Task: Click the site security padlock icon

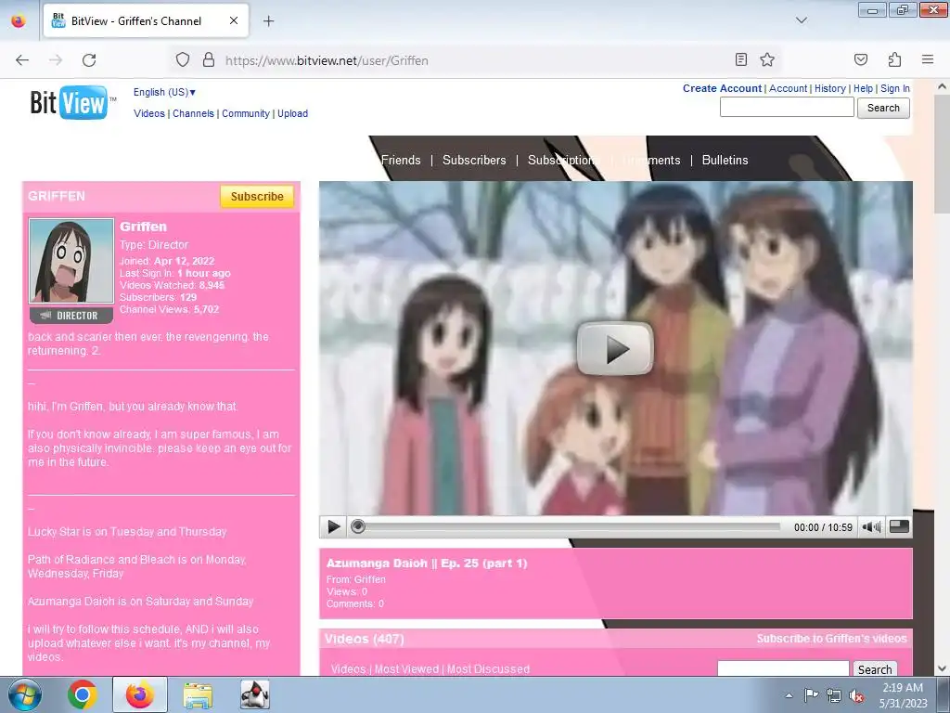Action: (x=209, y=59)
